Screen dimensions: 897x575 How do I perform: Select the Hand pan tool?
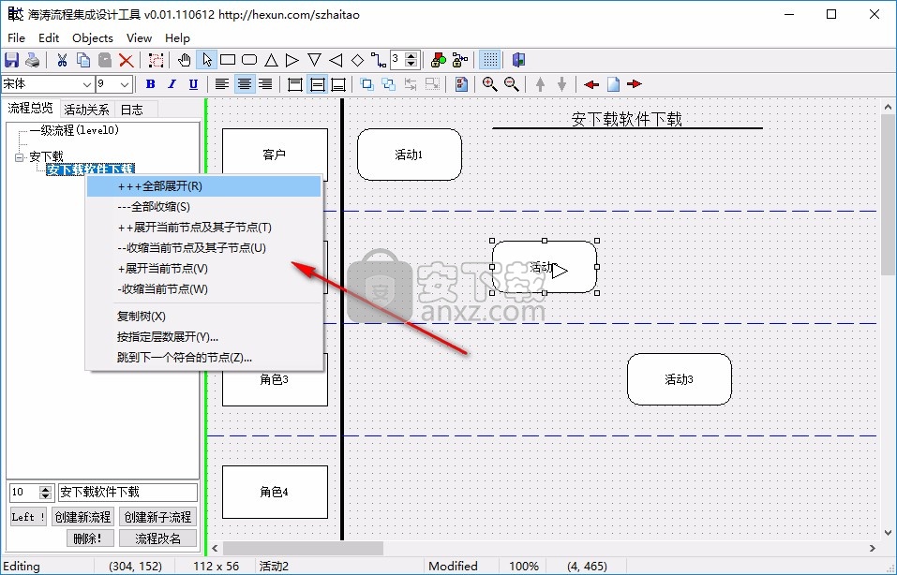pos(185,60)
